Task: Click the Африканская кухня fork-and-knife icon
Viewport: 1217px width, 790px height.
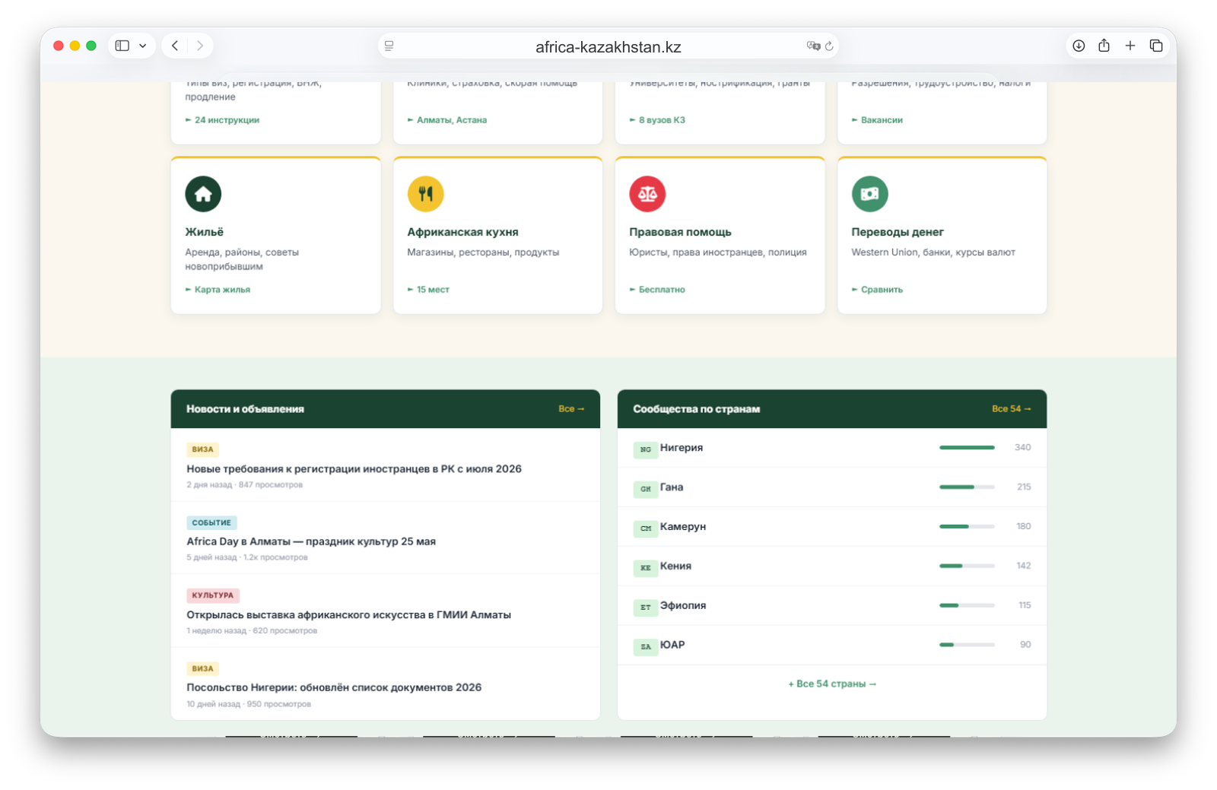Action: [x=425, y=194]
